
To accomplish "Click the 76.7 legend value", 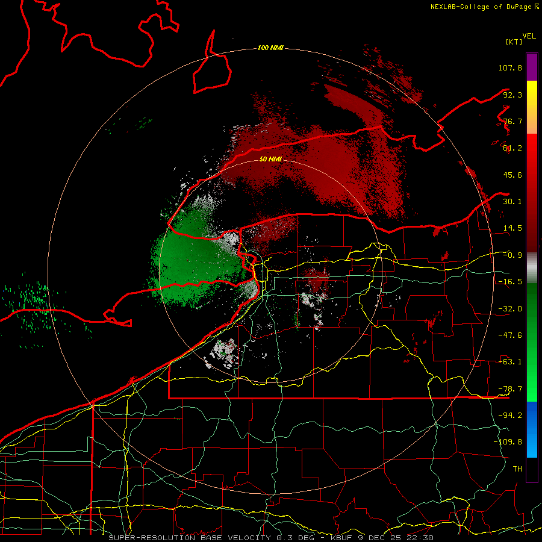I will pyautogui.click(x=512, y=121).
